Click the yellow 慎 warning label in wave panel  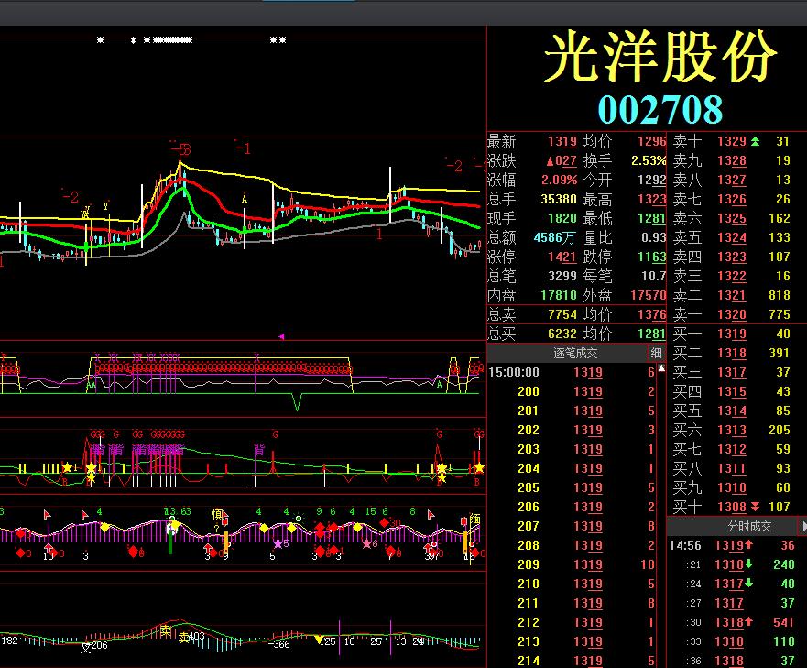click(217, 514)
